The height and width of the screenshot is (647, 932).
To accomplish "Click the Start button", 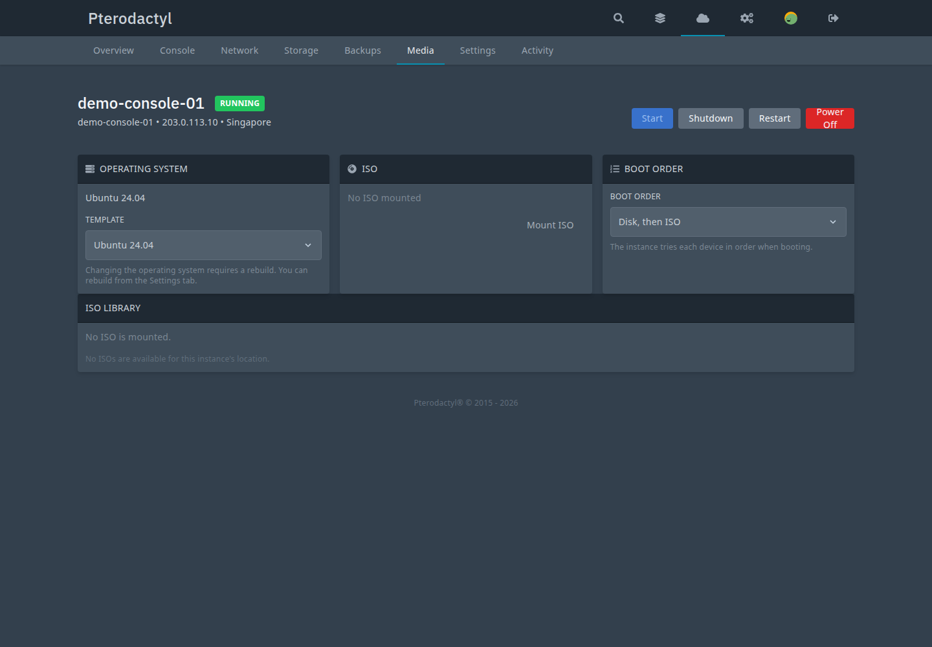I will pyautogui.click(x=652, y=118).
